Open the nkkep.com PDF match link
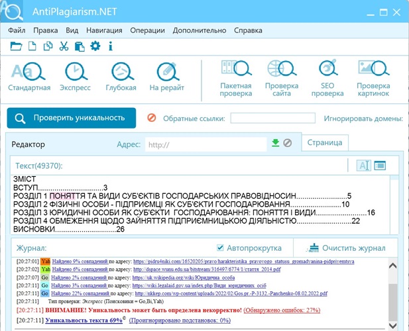Screen dimensions: 409x331 click(x=231, y=293)
